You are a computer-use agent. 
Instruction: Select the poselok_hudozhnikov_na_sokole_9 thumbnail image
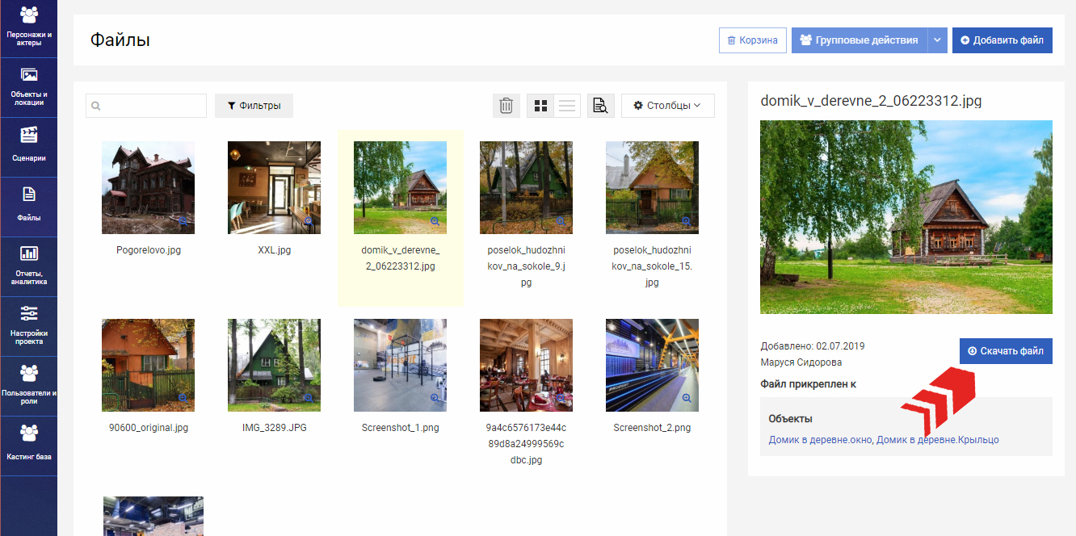point(526,187)
